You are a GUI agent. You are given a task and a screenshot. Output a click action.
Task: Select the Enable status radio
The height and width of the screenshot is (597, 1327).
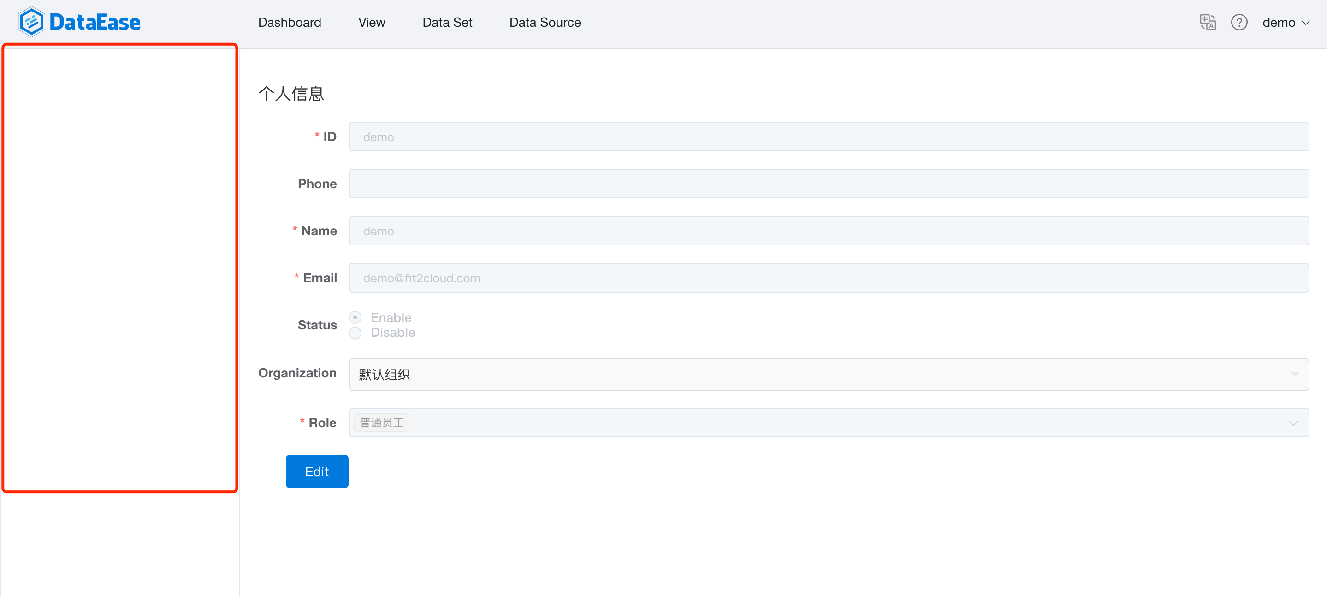coord(355,317)
